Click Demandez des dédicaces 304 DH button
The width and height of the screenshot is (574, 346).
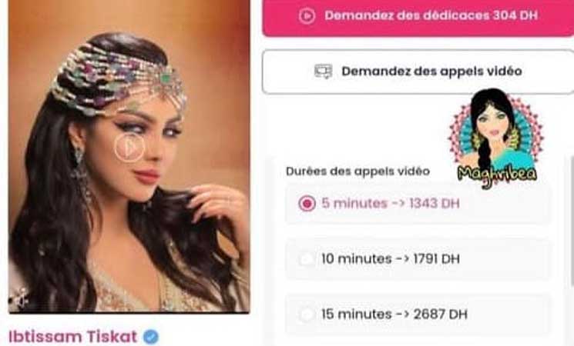click(418, 17)
